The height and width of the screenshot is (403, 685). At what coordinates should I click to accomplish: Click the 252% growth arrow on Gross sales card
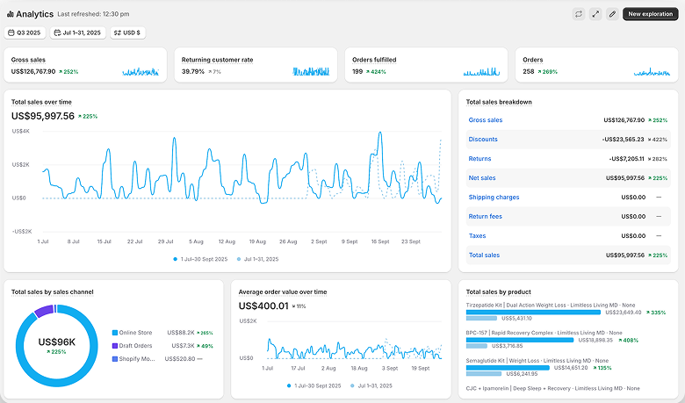tap(68, 72)
